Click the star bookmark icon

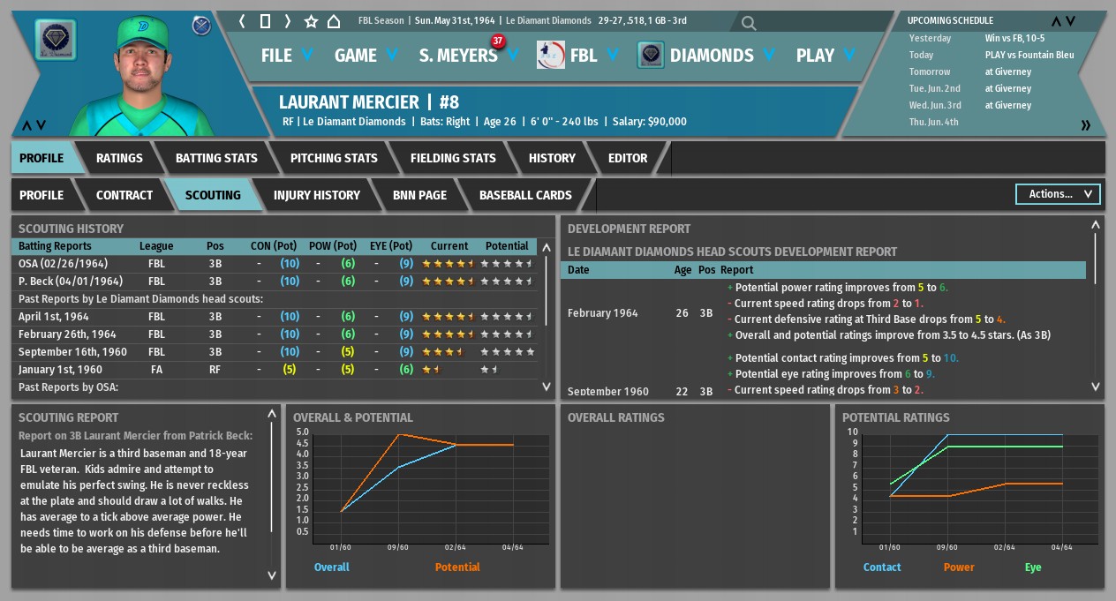(x=311, y=21)
